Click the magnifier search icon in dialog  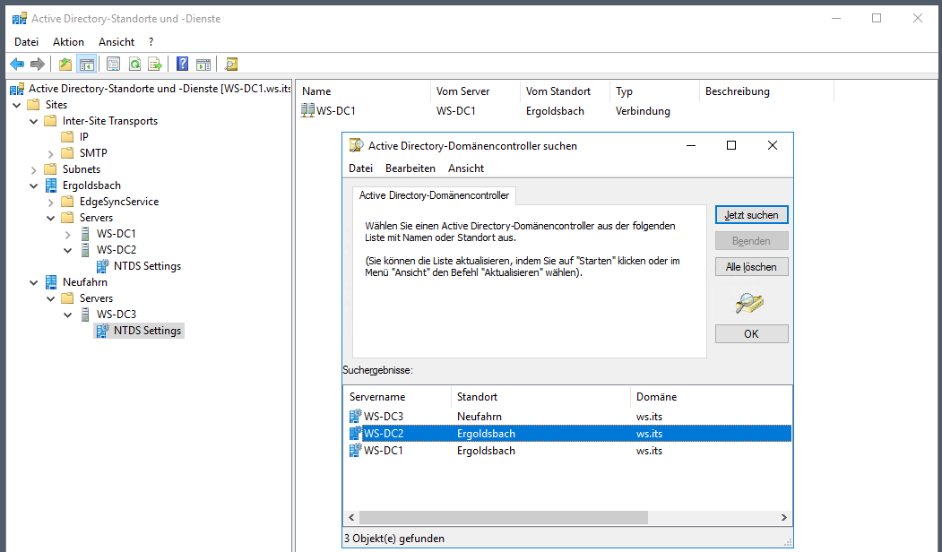(750, 303)
